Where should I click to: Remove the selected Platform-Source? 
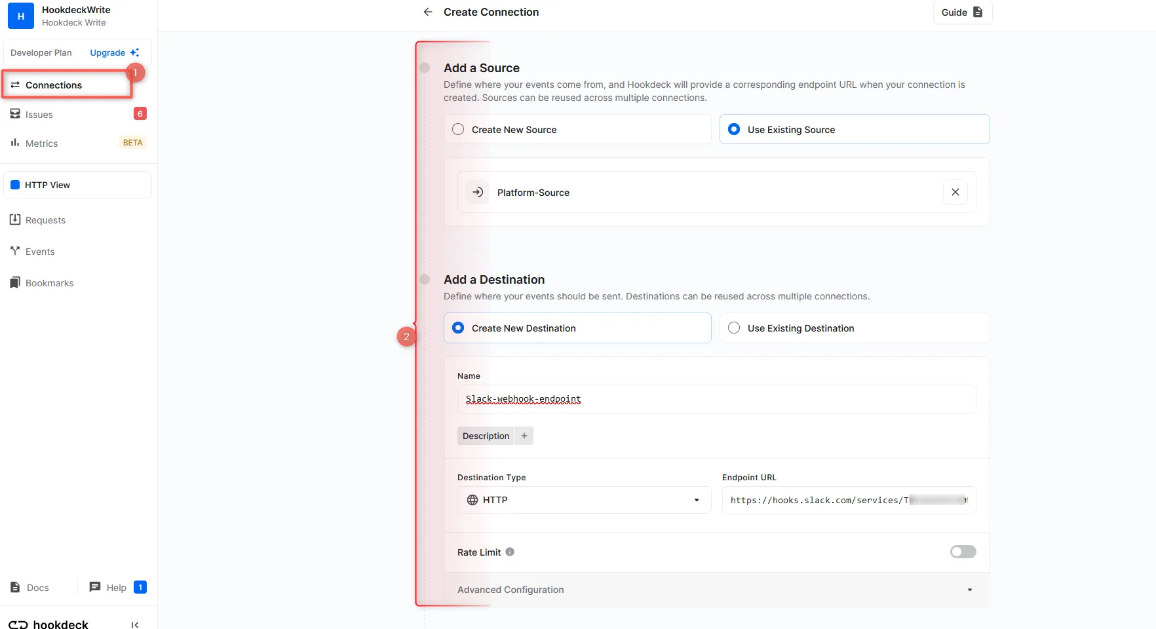pos(955,192)
